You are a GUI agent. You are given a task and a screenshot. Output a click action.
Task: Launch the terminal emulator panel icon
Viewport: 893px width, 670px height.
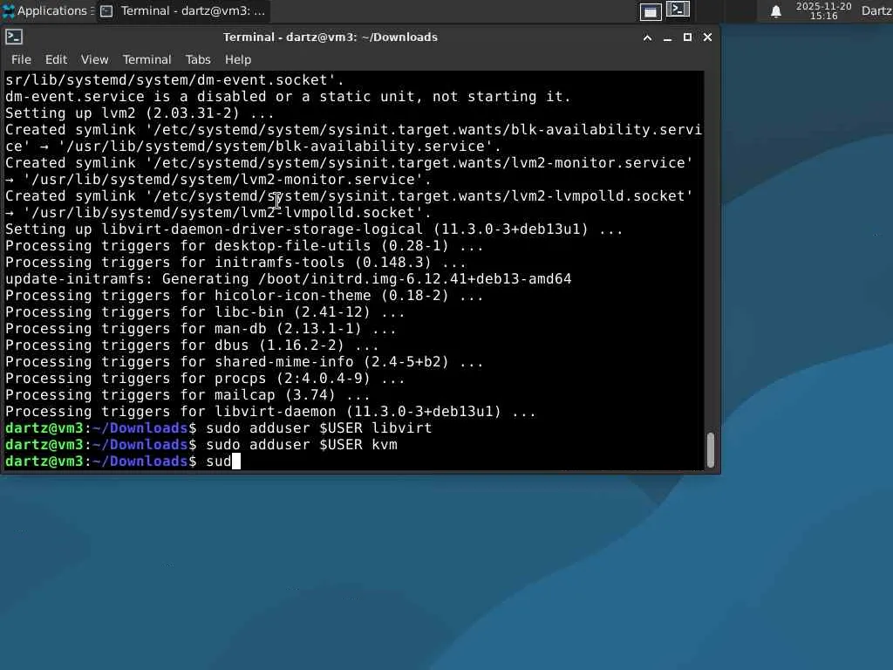678,10
